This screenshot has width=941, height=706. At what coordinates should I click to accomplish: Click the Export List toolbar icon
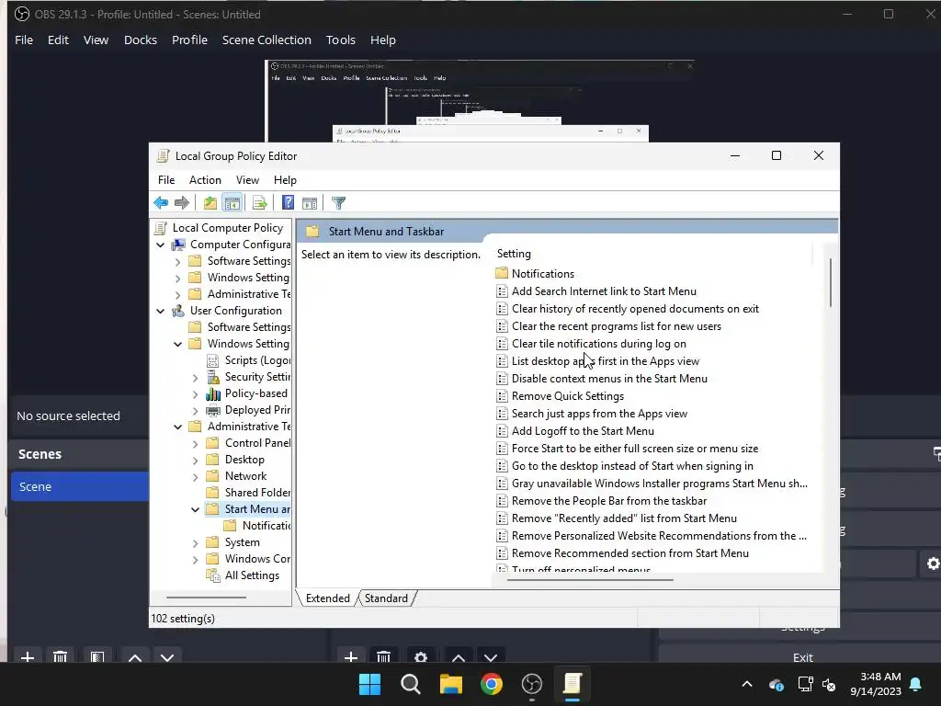click(x=259, y=203)
